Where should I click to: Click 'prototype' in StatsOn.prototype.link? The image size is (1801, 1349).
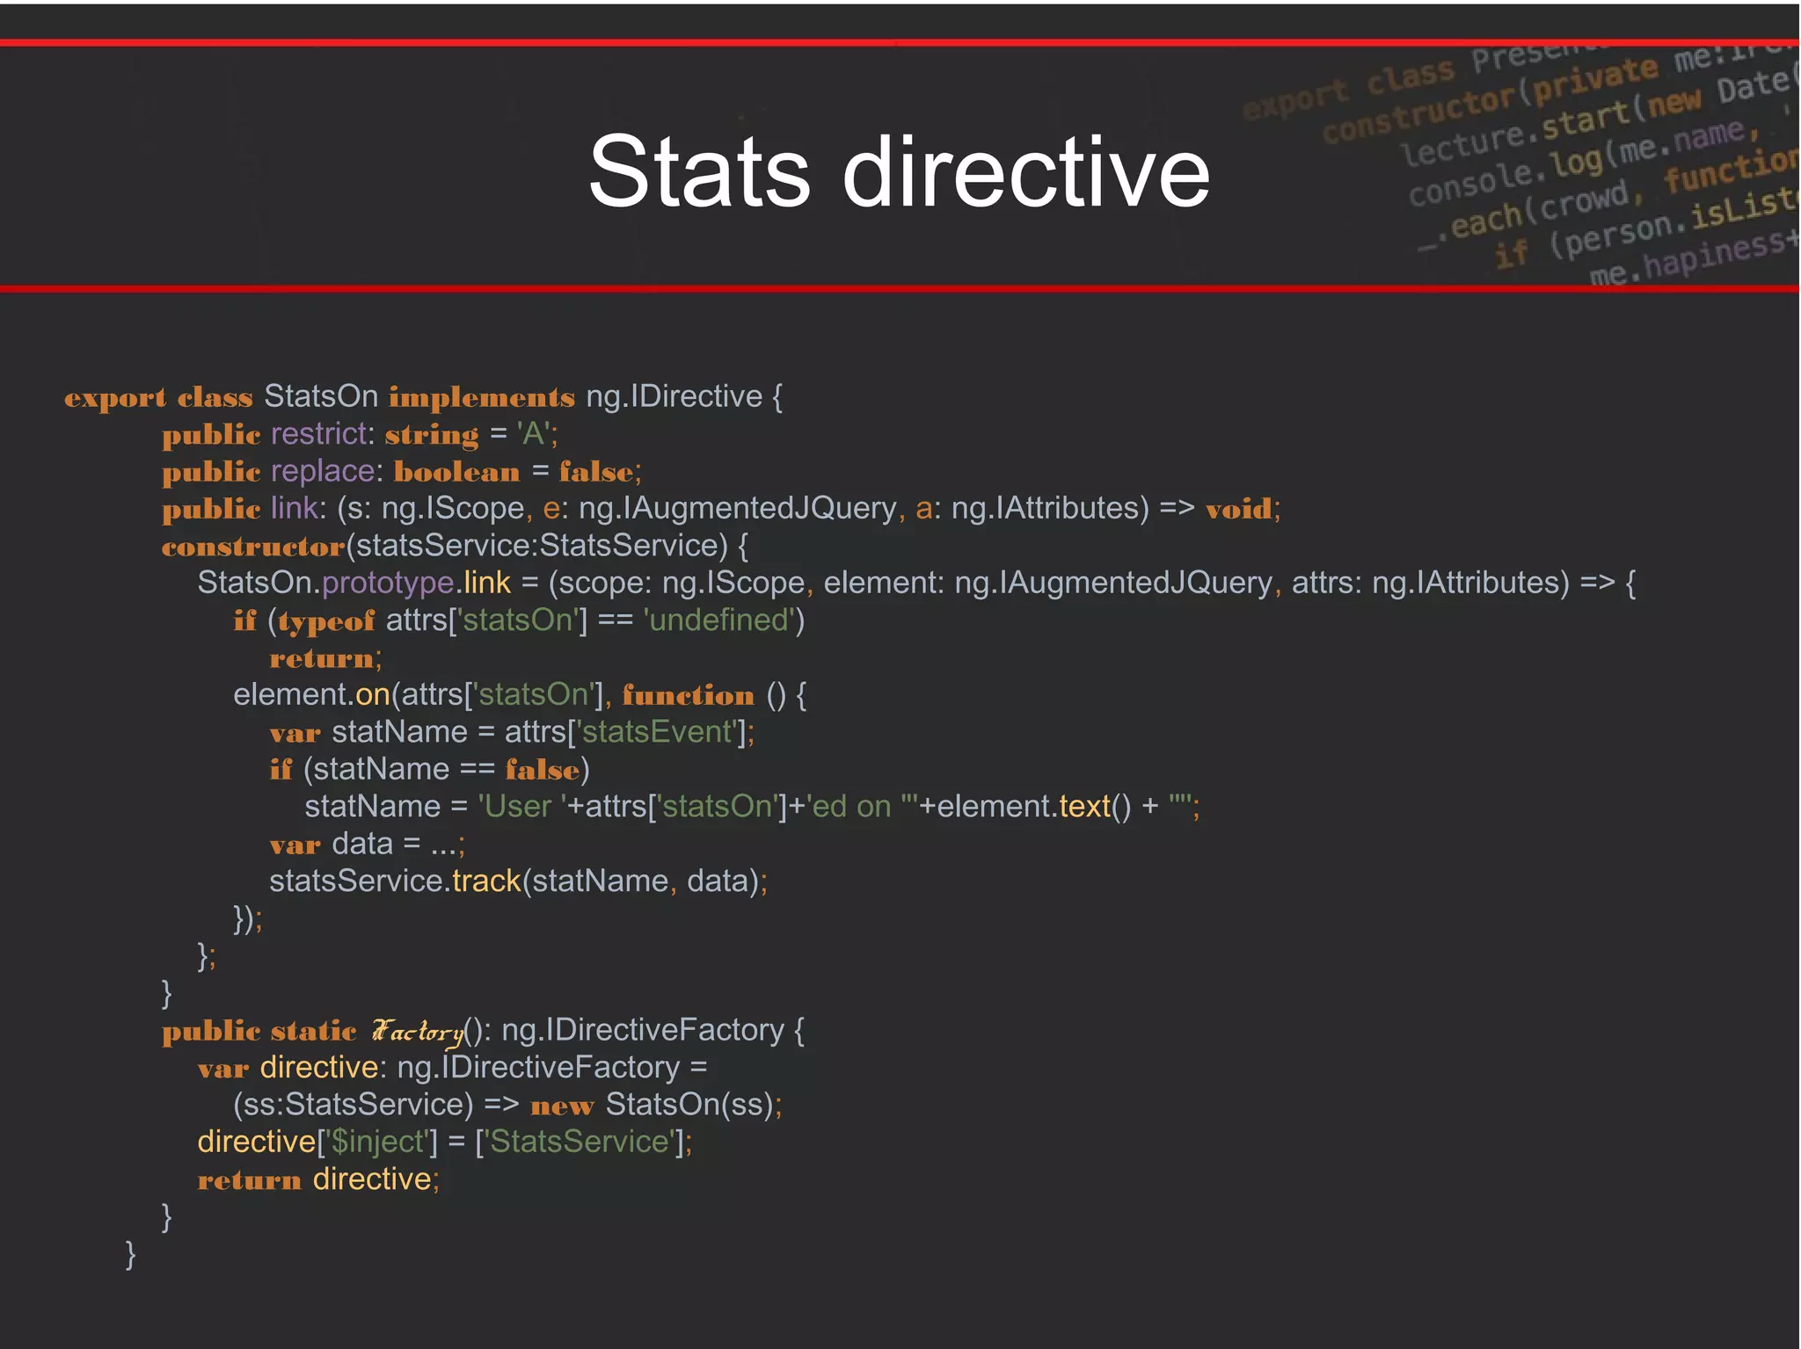coord(388,583)
